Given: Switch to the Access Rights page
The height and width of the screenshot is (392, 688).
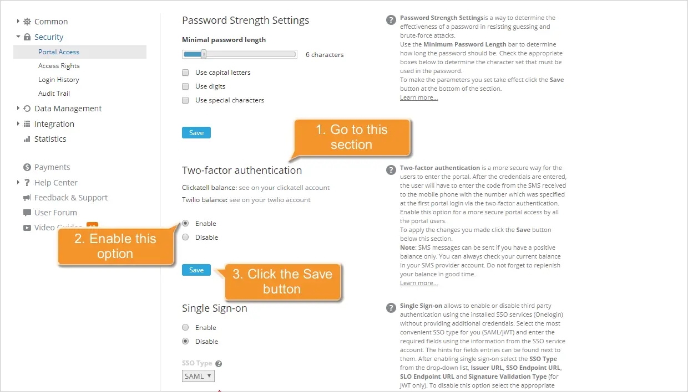Looking at the screenshot, I should click(59, 65).
